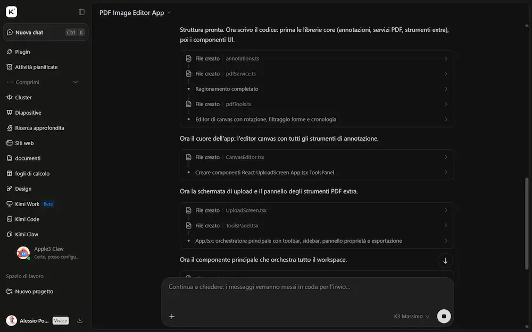The height and width of the screenshot is (332, 532).
Task: Open PDF Image Editor App title dropdown
Action: (135, 13)
